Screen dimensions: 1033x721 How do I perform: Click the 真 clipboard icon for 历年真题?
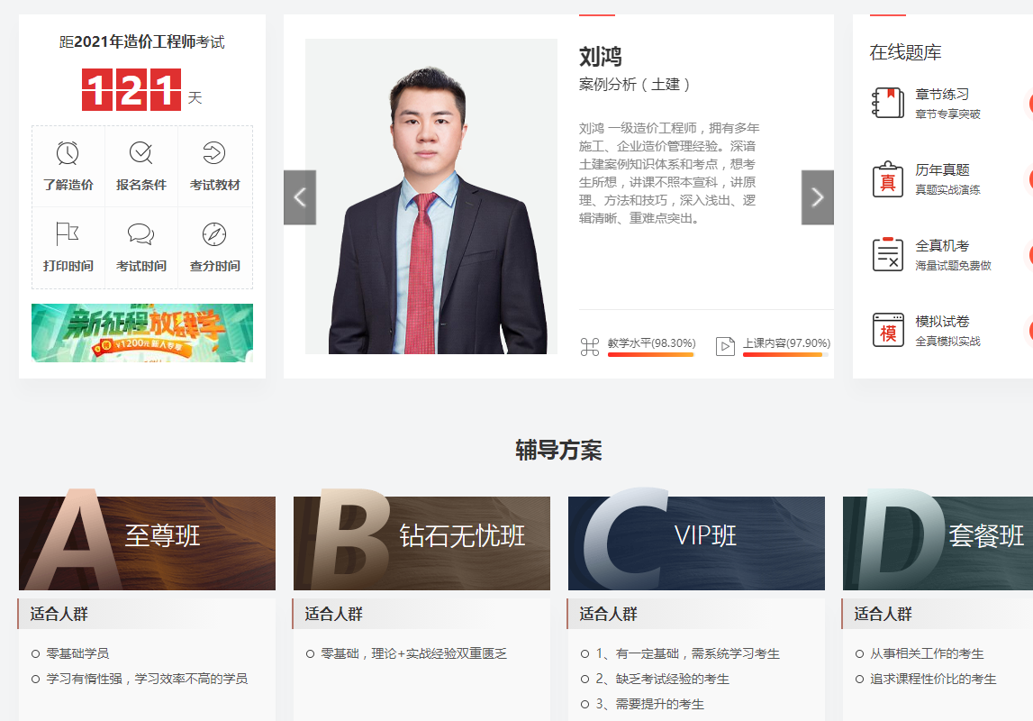[888, 178]
